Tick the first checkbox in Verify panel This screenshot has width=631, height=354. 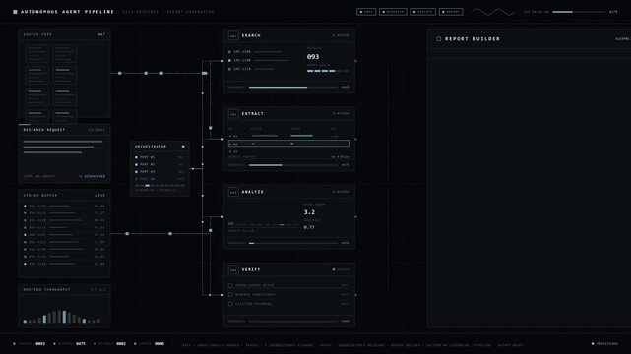pyautogui.click(x=230, y=286)
